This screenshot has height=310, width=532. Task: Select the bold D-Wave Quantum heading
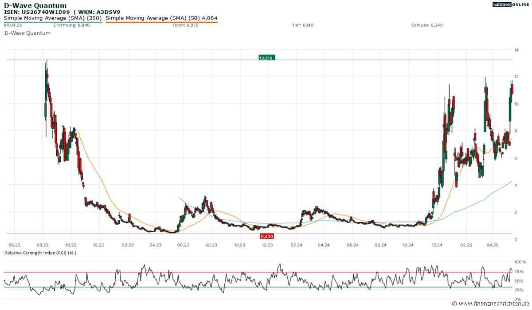[x=35, y=5]
